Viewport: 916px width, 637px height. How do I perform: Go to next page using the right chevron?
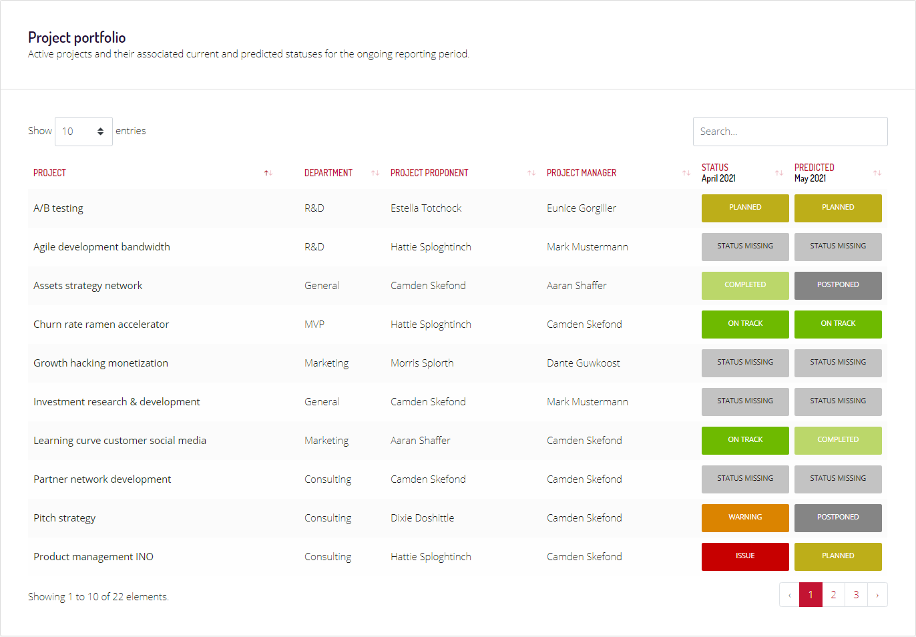point(878,594)
